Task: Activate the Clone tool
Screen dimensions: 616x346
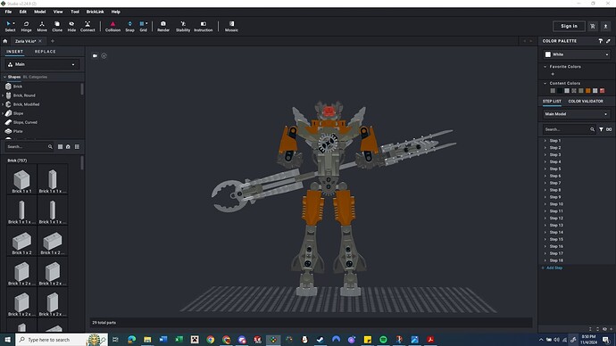Action: click(57, 26)
